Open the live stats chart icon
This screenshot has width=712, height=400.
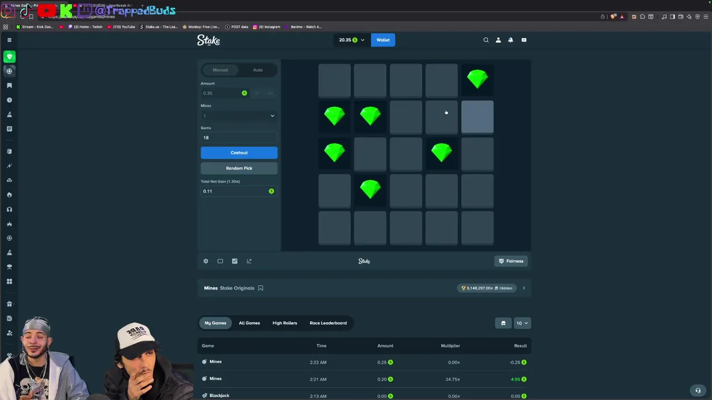tap(235, 261)
